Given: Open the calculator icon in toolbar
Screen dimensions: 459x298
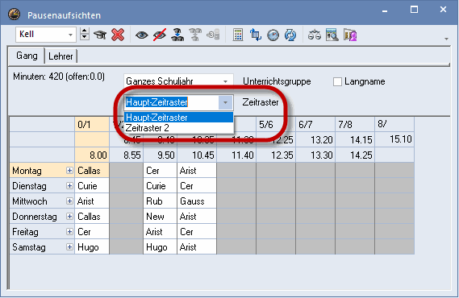Looking at the screenshot, I should point(238,35).
